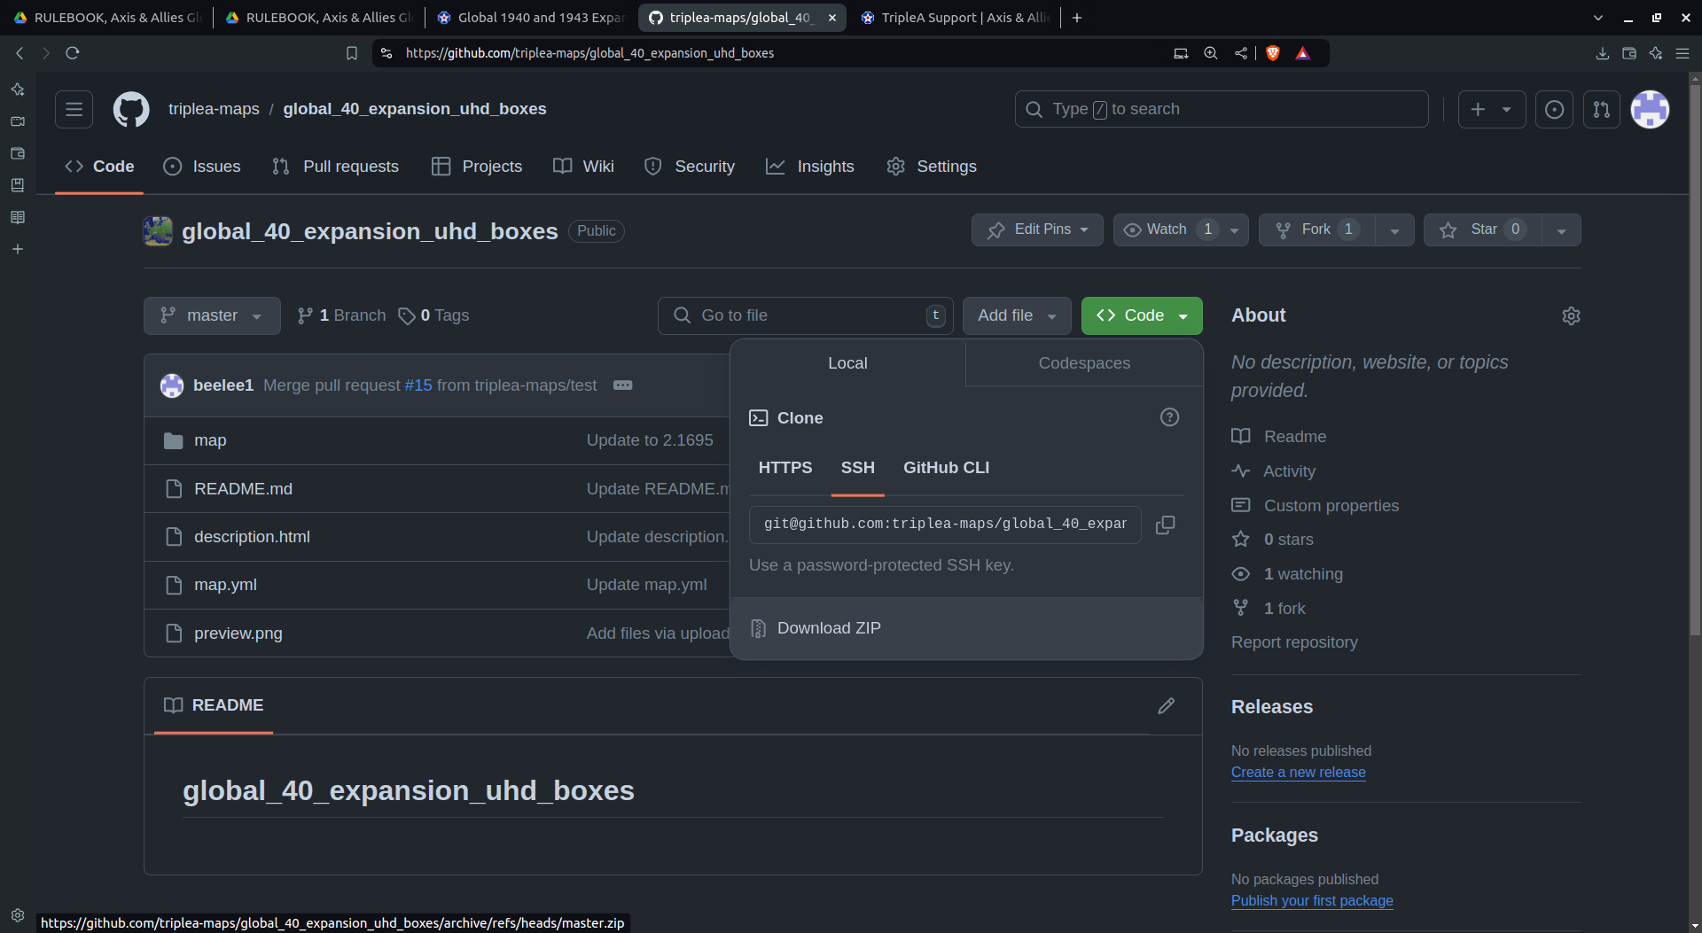Click the Type / to search box
This screenshot has height=933, width=1702.
tap(1222, 109)
